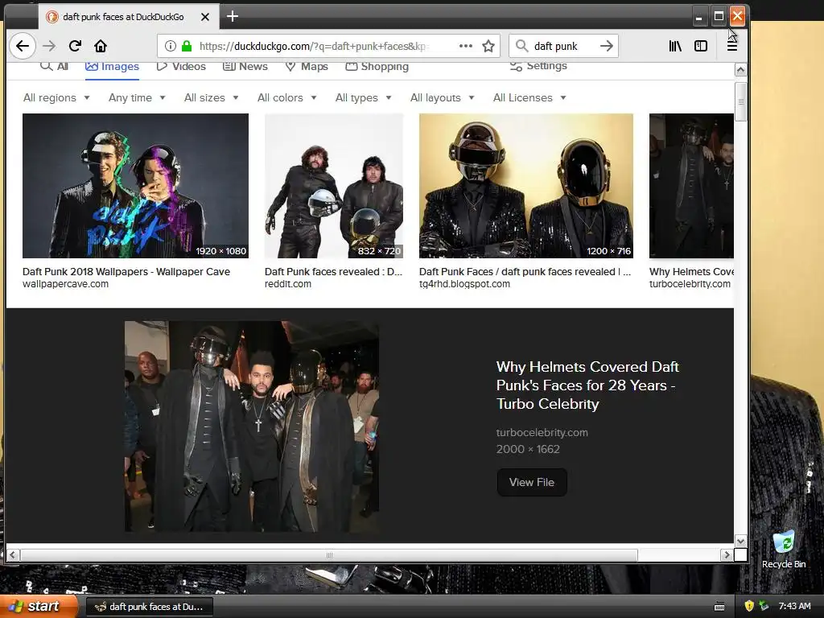This screenshot has width=824, height=618.
Task: Open Daft Punk faces revealed reddit title
Action: point(333,272)
